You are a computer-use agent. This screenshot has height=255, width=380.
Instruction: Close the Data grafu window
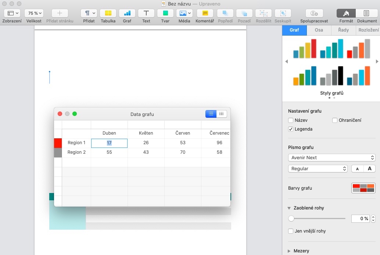[60, 114]
